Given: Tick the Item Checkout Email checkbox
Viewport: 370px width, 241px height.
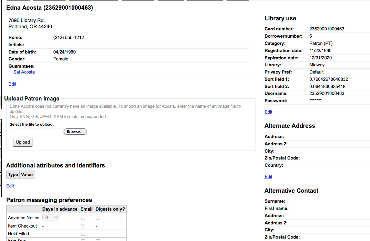Looking at the screenshot, I should pos(83,226).
